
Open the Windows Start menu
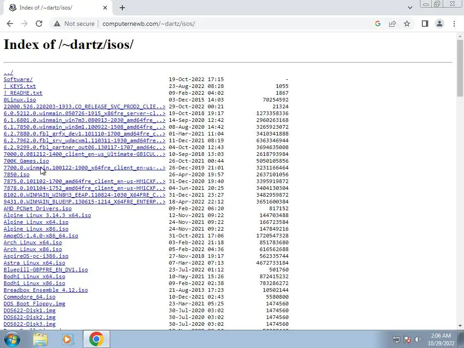[12, 339]
